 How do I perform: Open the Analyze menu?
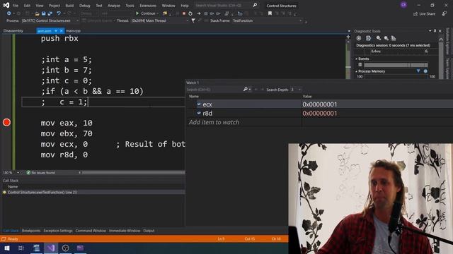click(x=114, y=6)
